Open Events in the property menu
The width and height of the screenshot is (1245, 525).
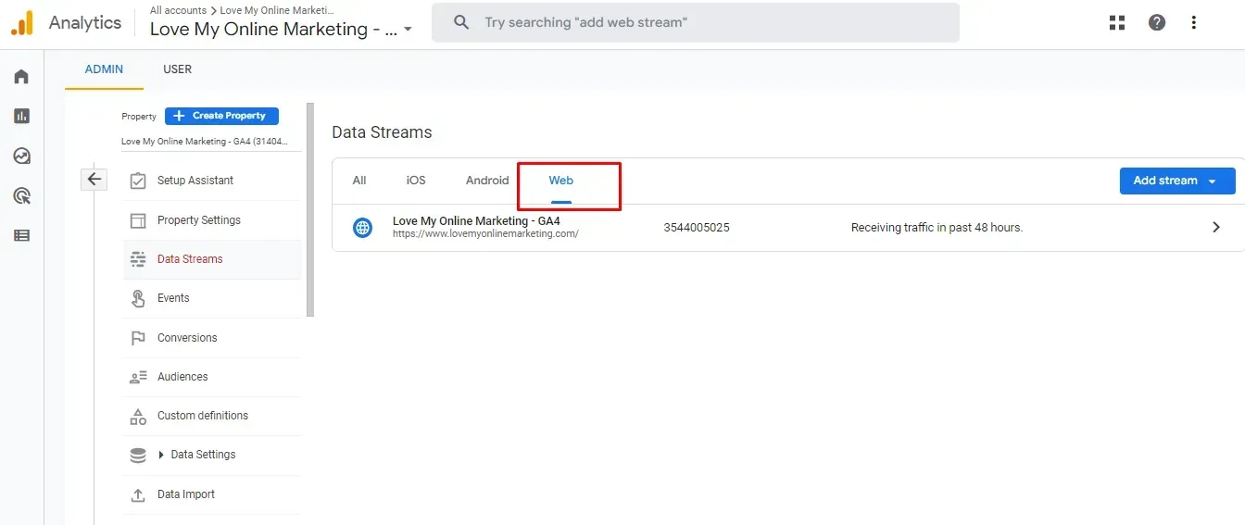pyautogui.click(x=212, y=298)
